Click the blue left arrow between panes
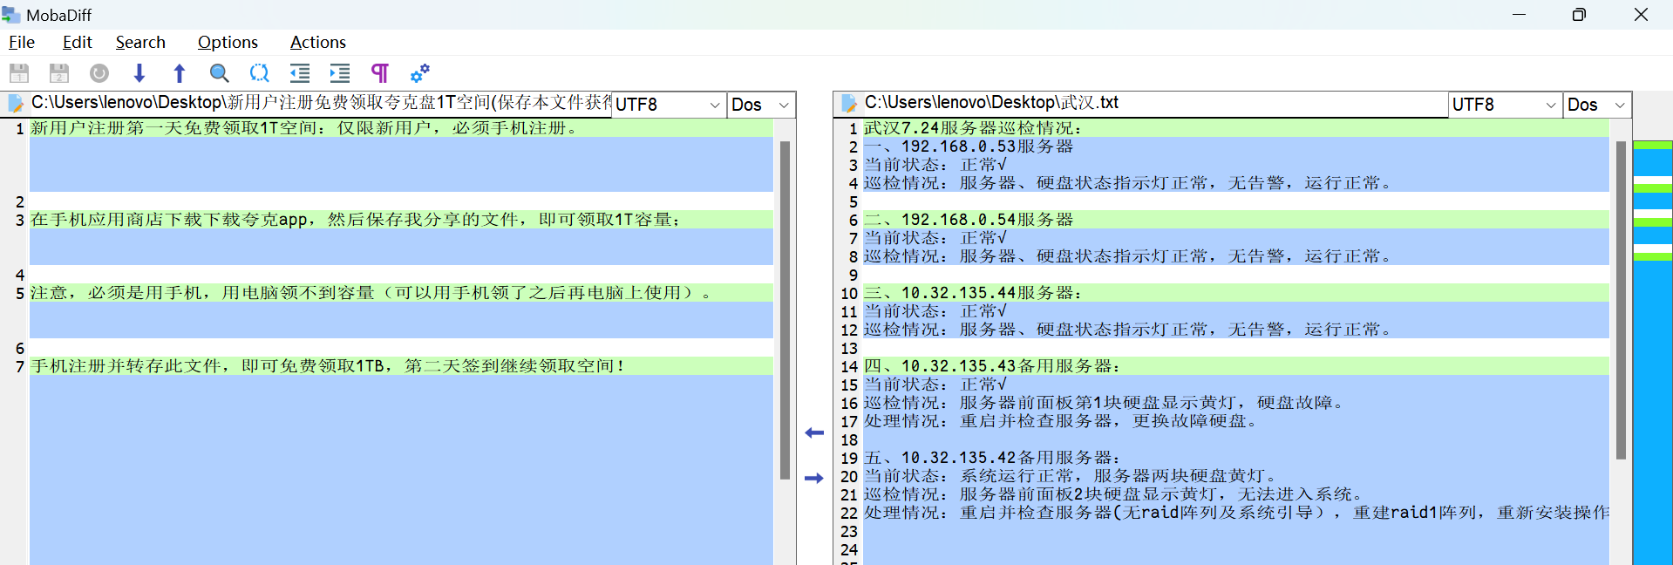Image resolution: width=1673 pixels, height=565 pixels. point(814,432)
